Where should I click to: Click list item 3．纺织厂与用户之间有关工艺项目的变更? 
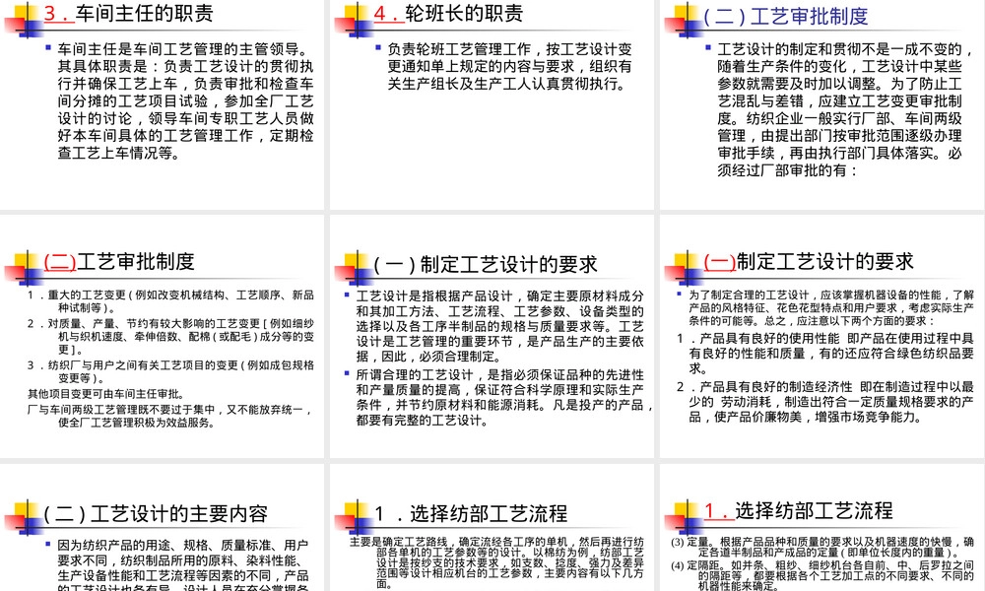[170, 371]
